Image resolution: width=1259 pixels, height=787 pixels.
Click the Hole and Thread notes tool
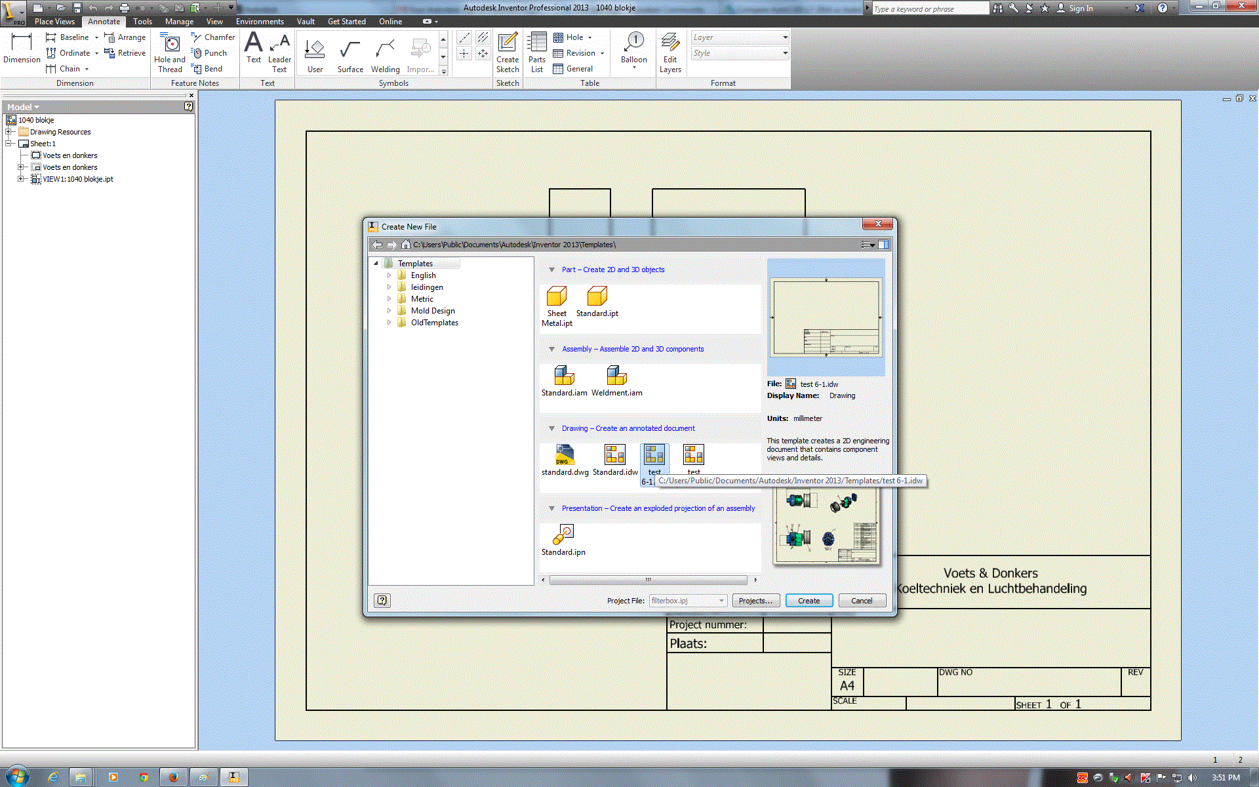coord(170,52)
